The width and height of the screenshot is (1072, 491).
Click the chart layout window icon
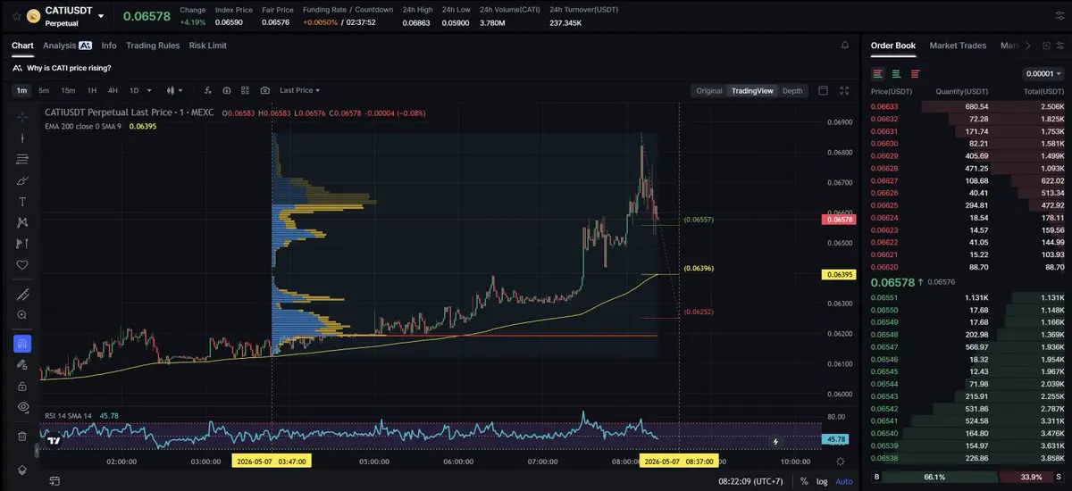(x=824, y=90)
